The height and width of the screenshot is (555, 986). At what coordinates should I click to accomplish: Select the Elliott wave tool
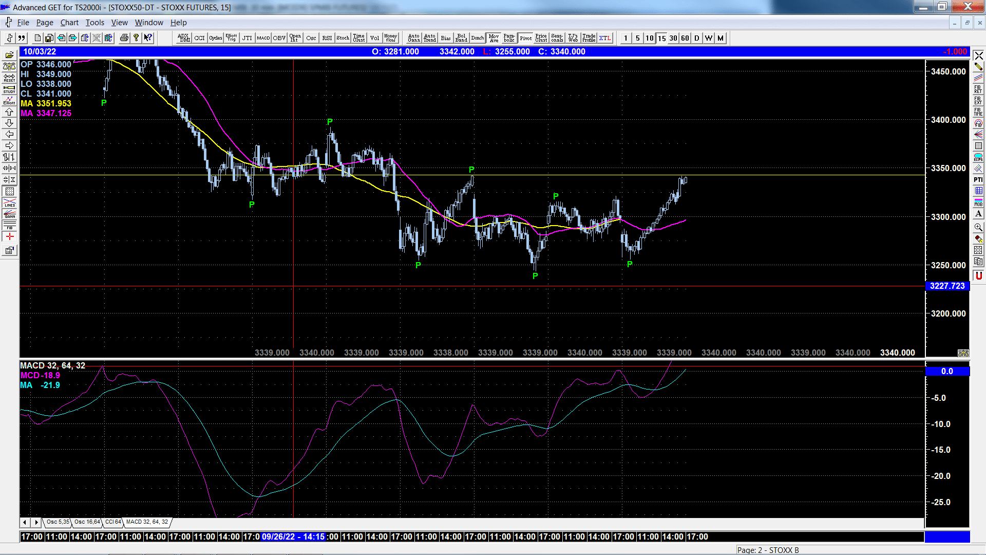(9, 100)
